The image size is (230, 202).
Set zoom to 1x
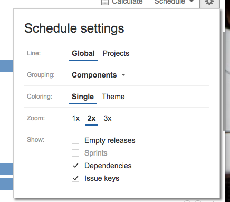(76, 118)
